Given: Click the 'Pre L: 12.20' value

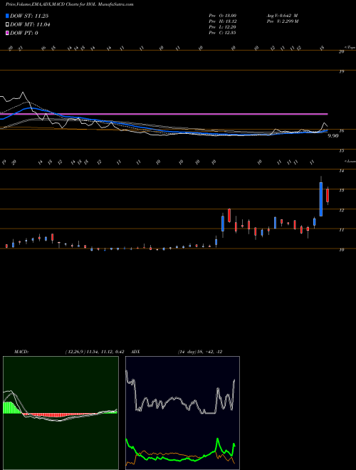Looking at the screenshot, I should click(x=223, y=27).
